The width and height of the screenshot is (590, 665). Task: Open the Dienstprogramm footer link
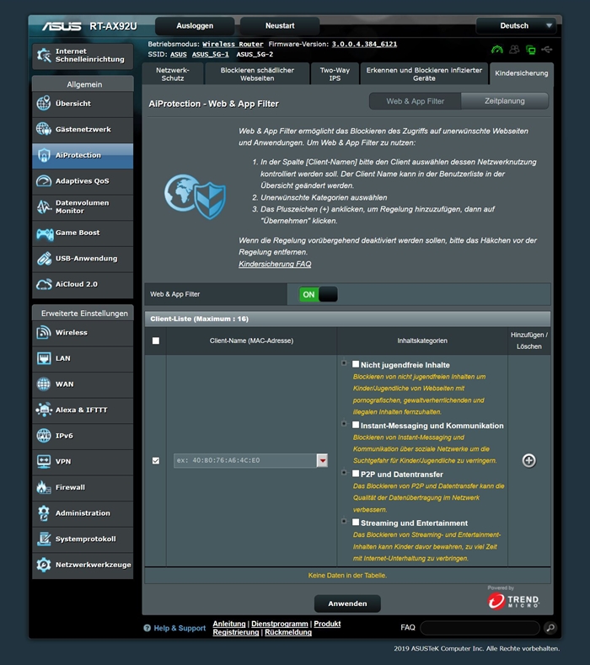280,624
